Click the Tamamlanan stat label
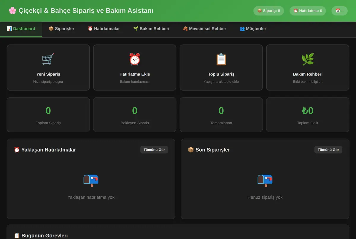Image resolution: width=356 pixels, height=239 pixels. click(221, 123)
